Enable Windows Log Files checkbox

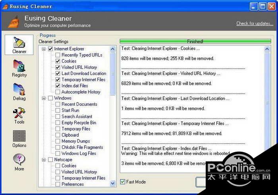pos(58,153)
